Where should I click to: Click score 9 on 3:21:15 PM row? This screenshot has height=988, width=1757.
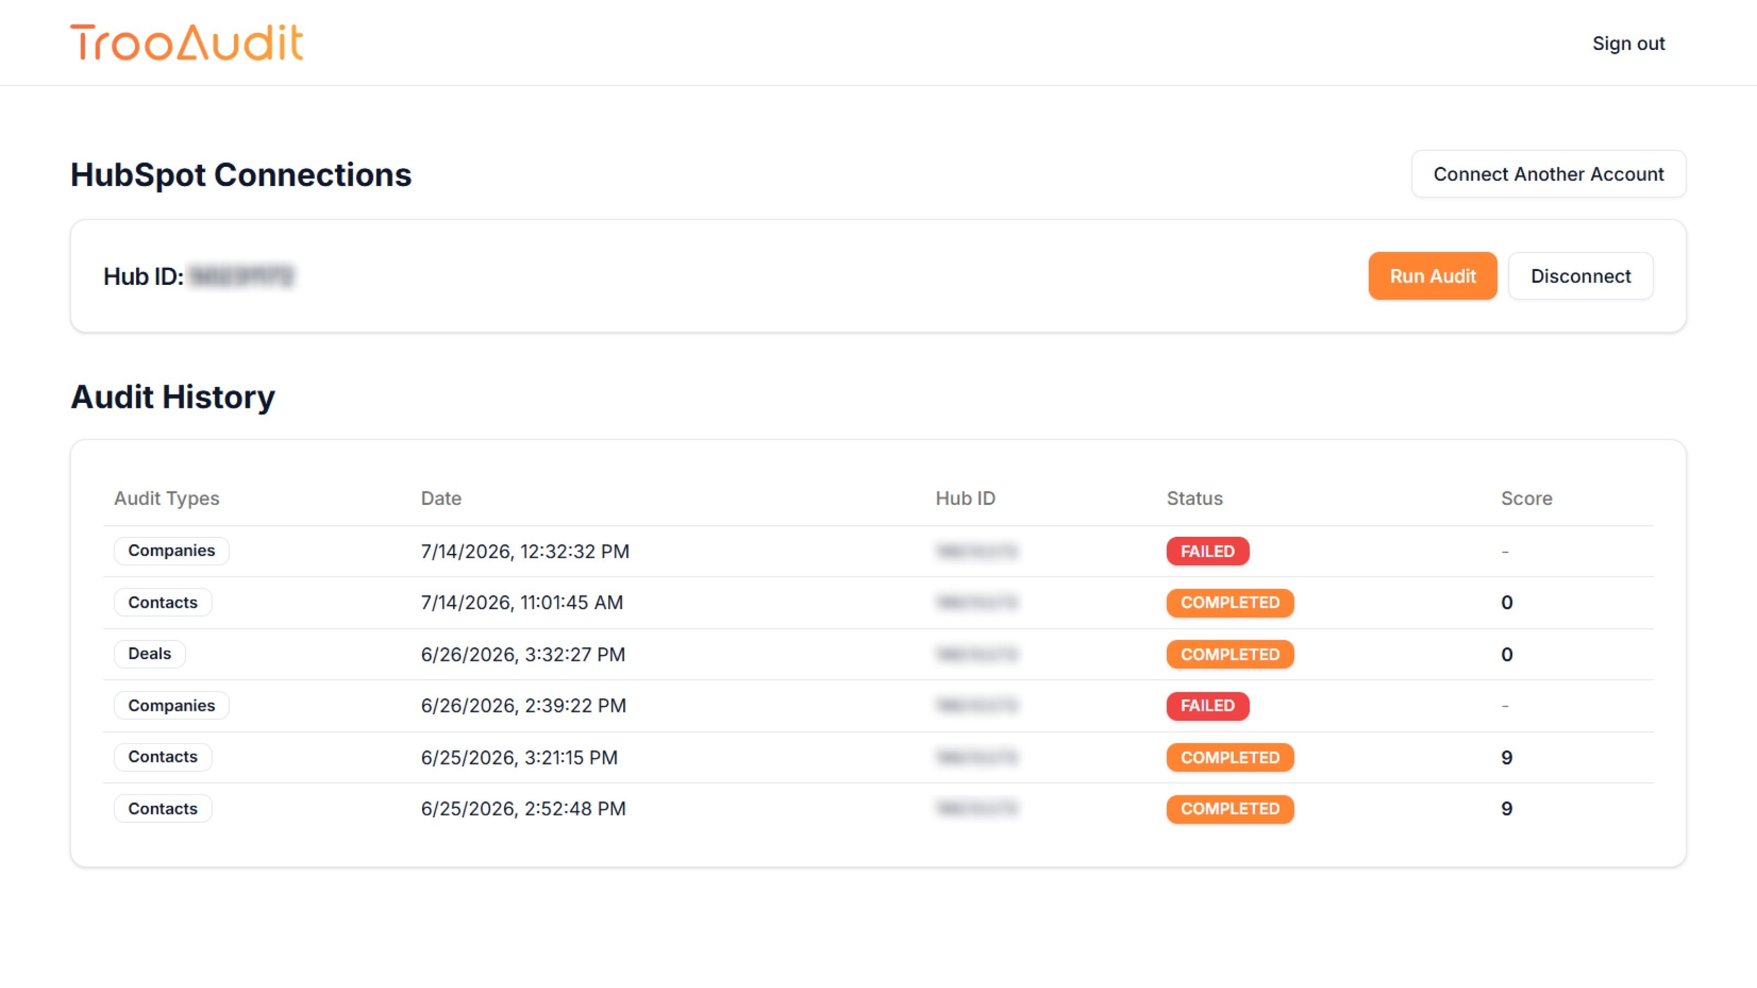click(x=1507, y=757)
